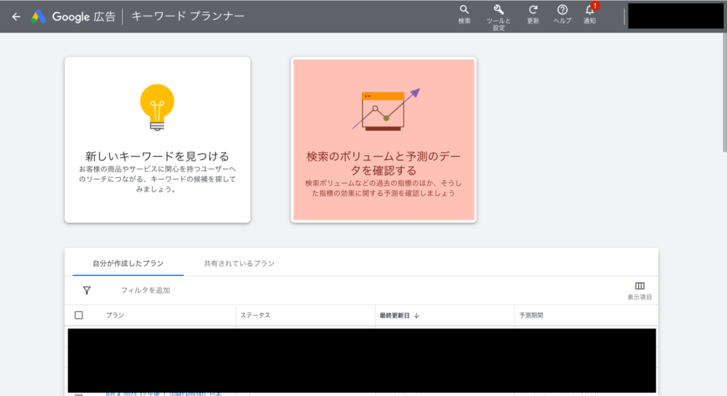Click the プラン column header
The width and height of the screenshot is (727, 396).
click(115, 315)
